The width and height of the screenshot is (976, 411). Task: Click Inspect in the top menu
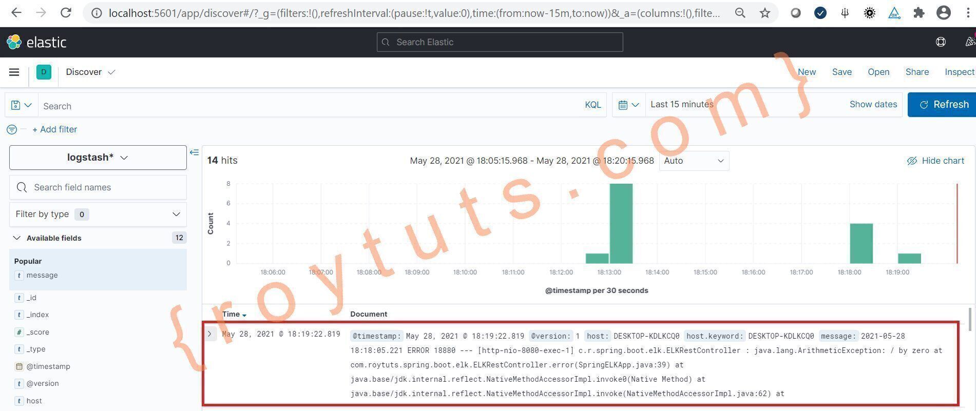[x=960, y=72]
